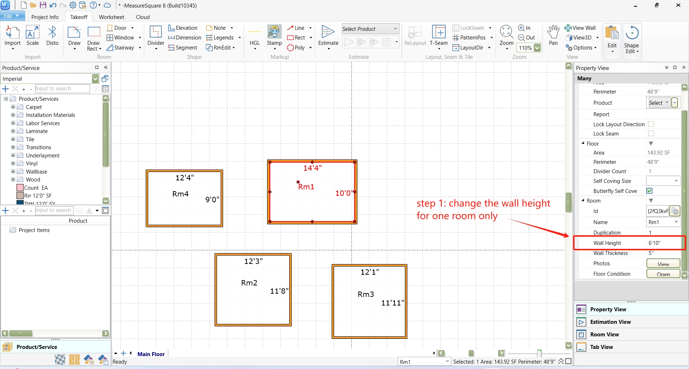Tick the Lock Seam checkbox
Image resolution: width=689 pixels, height=369 pixels.
[x=651, y=133]
